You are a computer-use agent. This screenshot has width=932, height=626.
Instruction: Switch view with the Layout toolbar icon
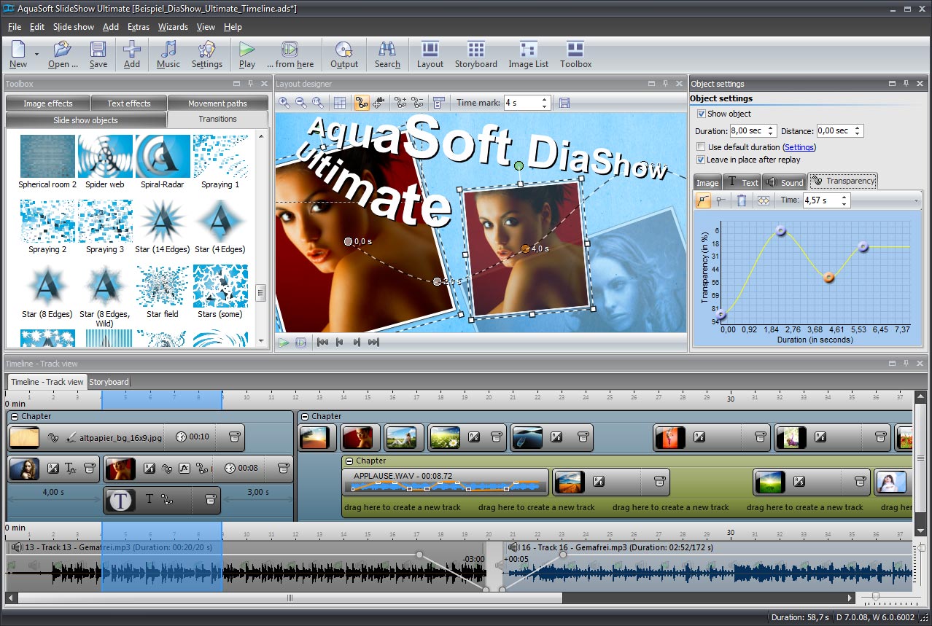[430, 50]
